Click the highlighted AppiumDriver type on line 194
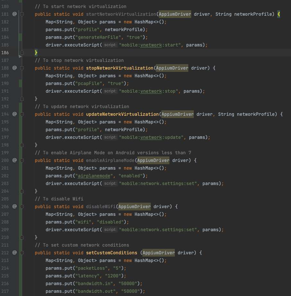The image size is (291, 296). pyautogui.click(x=177, y=114)
